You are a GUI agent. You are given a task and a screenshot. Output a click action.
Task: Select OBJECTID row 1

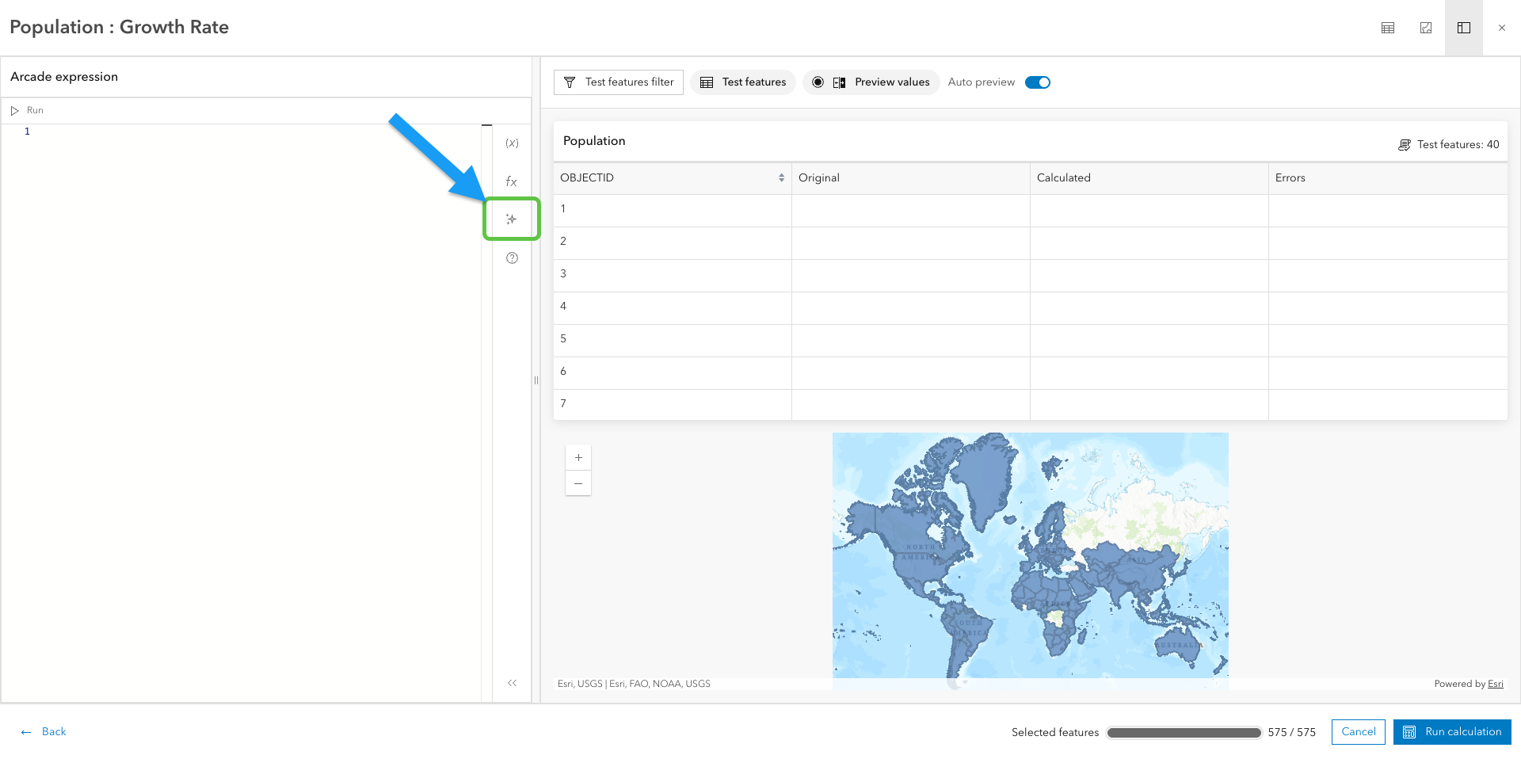(1031, 210)
